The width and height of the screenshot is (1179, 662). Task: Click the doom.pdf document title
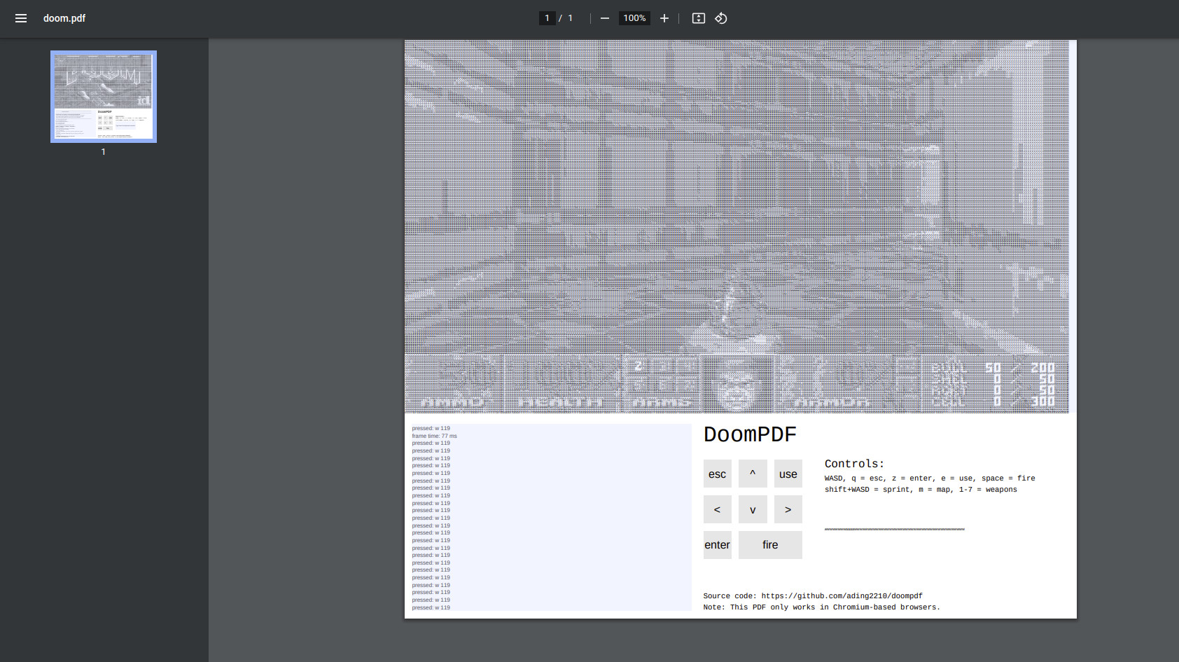pos(64,18)
